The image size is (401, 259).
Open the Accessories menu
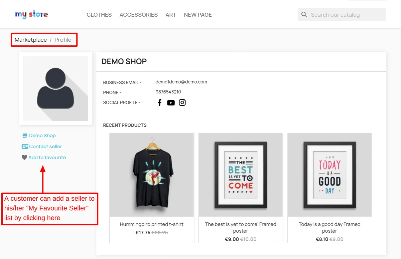139,15
